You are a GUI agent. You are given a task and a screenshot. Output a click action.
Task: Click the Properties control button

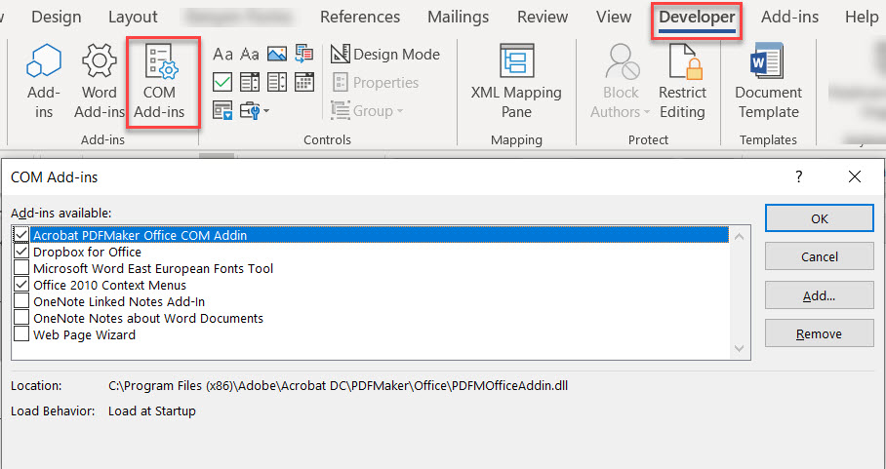point(376,83)
